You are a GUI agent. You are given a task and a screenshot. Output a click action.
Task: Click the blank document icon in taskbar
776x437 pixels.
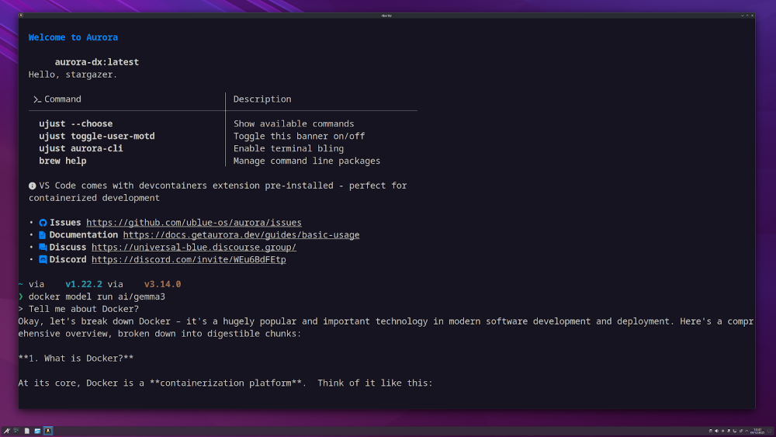tap(26, 431)
